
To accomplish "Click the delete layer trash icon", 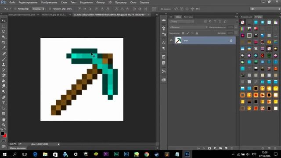I will (x=232, y=148).
